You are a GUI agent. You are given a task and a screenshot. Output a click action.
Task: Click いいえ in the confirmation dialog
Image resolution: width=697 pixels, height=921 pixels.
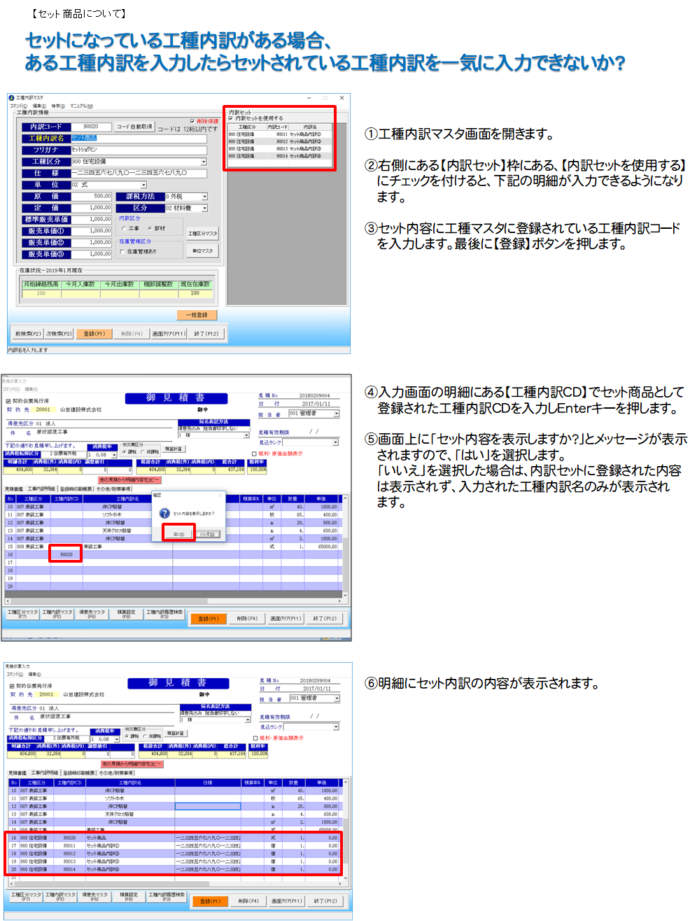(x=208, y=534)
